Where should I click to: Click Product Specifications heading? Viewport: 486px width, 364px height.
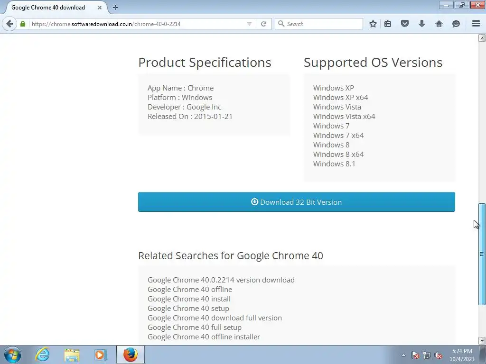coord(205,63)
